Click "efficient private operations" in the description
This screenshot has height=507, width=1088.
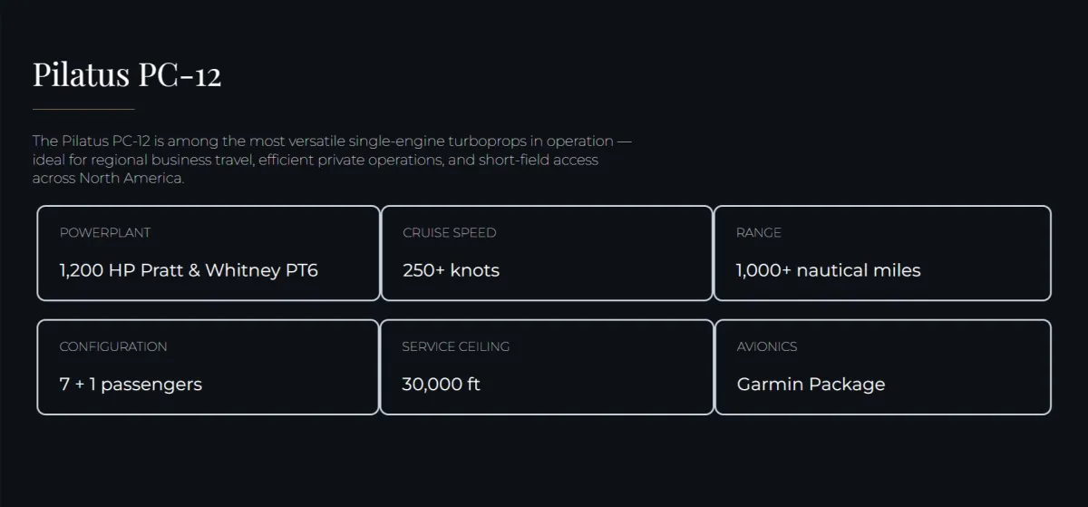pos(351,160)
